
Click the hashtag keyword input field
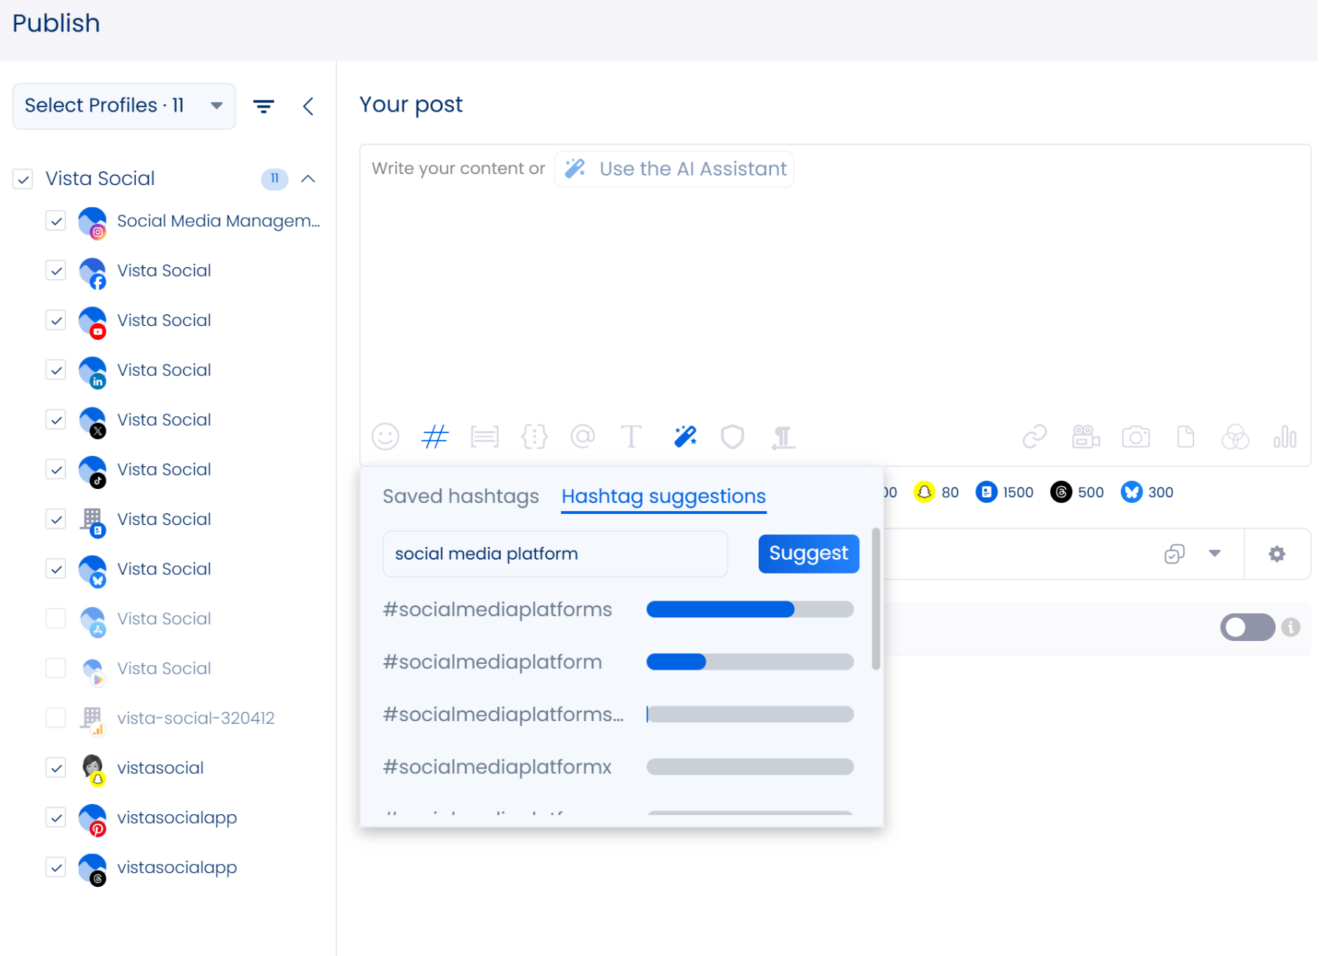(555, 554)
